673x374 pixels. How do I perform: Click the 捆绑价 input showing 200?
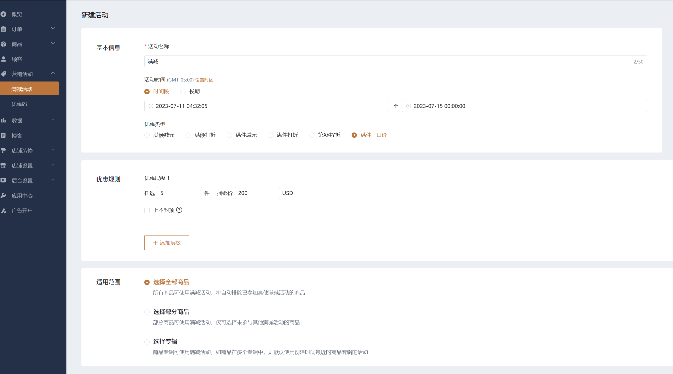click(257, 193)
